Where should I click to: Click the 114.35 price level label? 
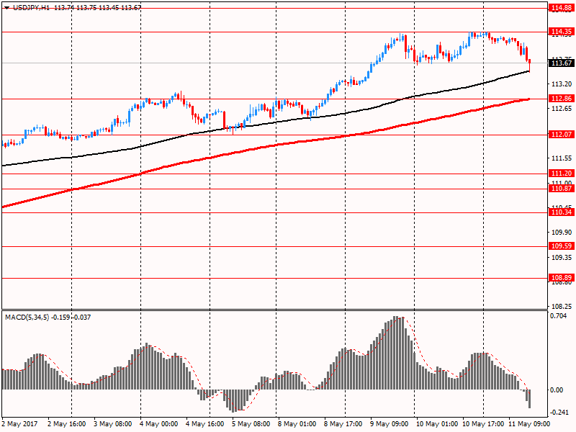point(561,32)
